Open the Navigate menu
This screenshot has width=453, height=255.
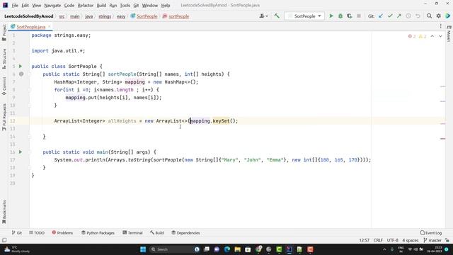point(52,5)
